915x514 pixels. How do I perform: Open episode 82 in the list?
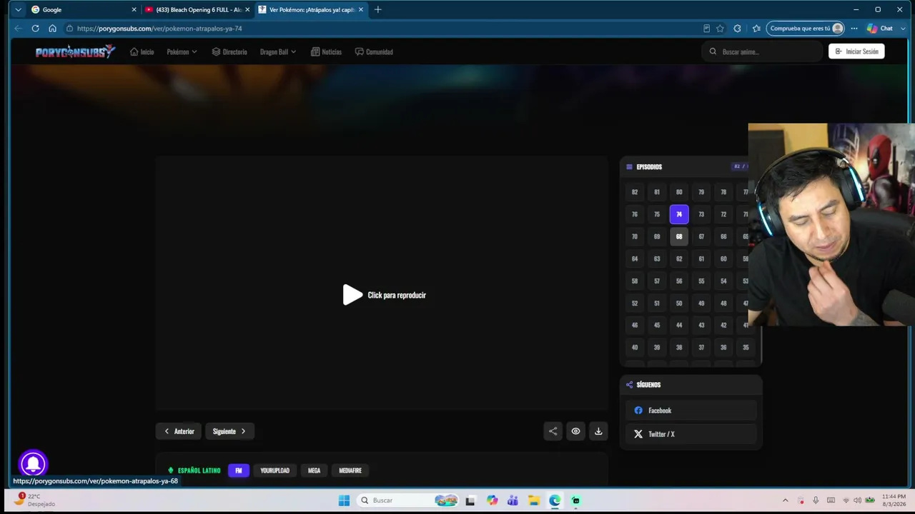pyautogui.click(x=635, y=192)
